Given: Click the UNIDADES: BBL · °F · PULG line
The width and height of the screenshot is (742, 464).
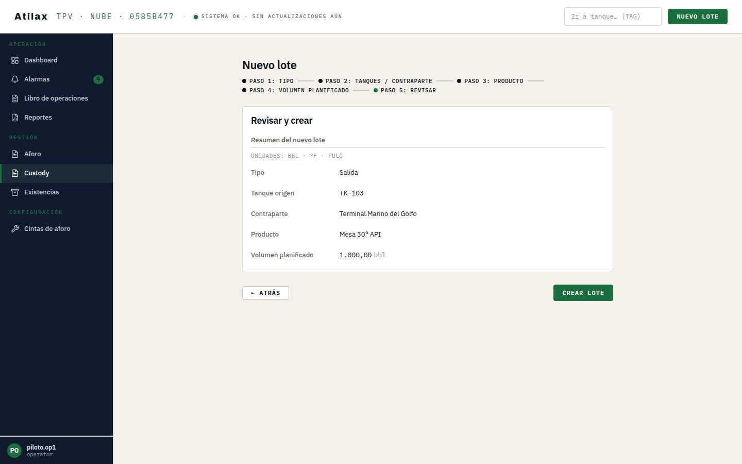Looking at the screenshot, I should point(297,156).
